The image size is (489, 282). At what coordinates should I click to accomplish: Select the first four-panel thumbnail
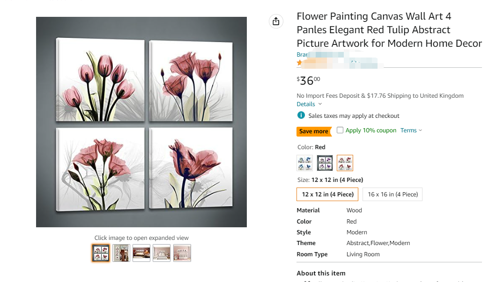[101, 253]
